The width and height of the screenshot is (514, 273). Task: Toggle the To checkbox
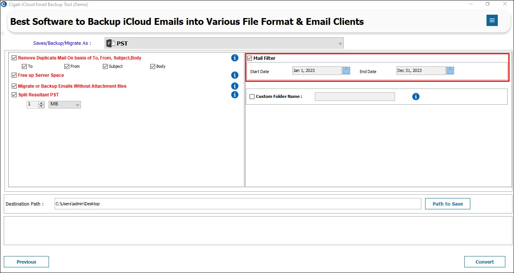tap(24, 66)
